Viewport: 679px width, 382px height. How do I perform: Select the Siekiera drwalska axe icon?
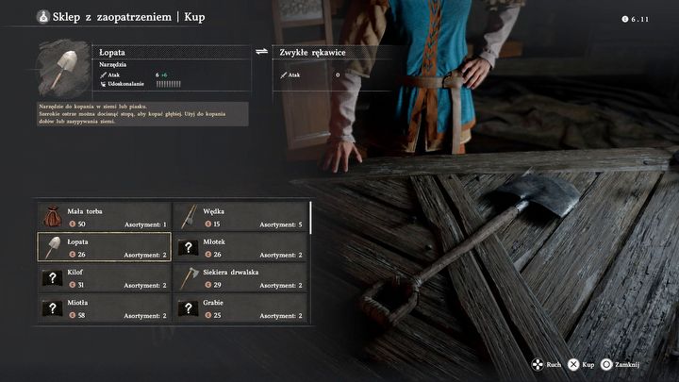pos(189,277)
